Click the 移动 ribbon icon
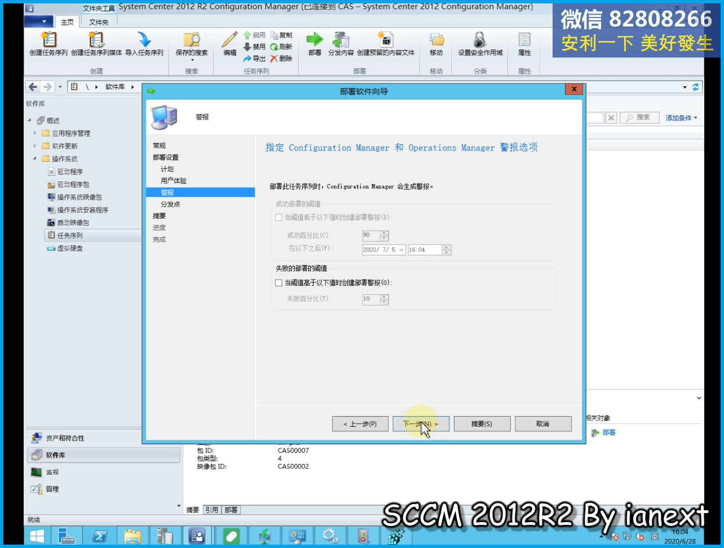724x548 pixels. point(436,39)
